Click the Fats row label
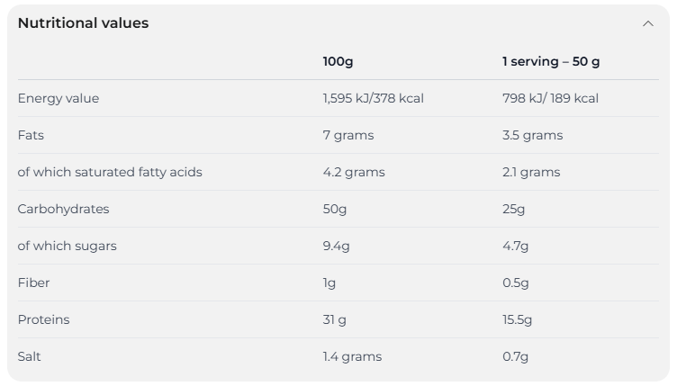This screenshot has width=677, height=386. click(31, 135)
